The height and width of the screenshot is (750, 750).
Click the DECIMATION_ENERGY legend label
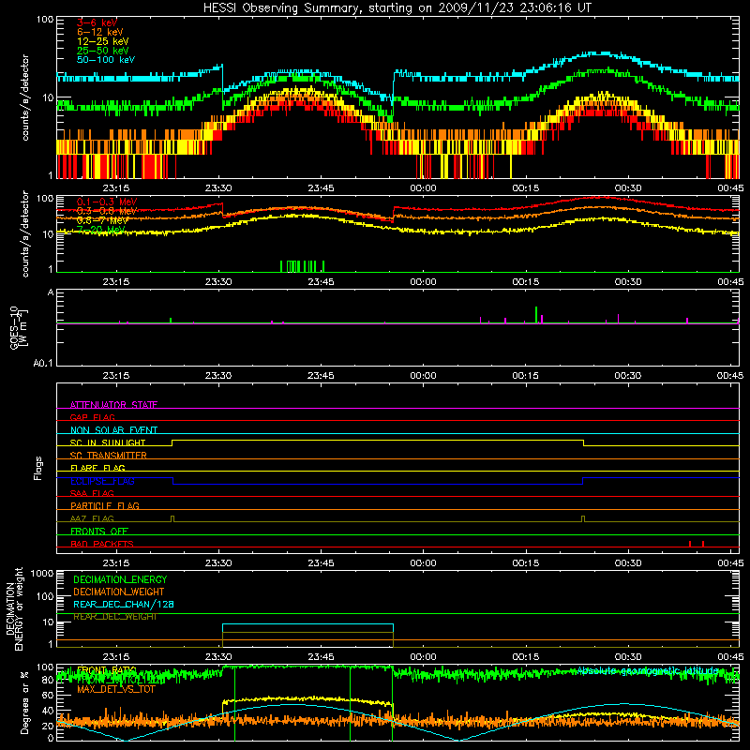click(120, 579)
